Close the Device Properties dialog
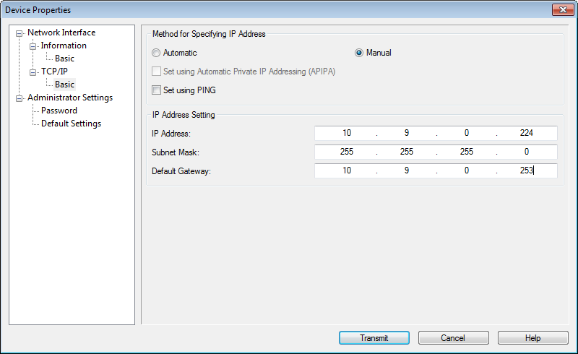This screenshot has height=354, width=578. tap(563, 9)
